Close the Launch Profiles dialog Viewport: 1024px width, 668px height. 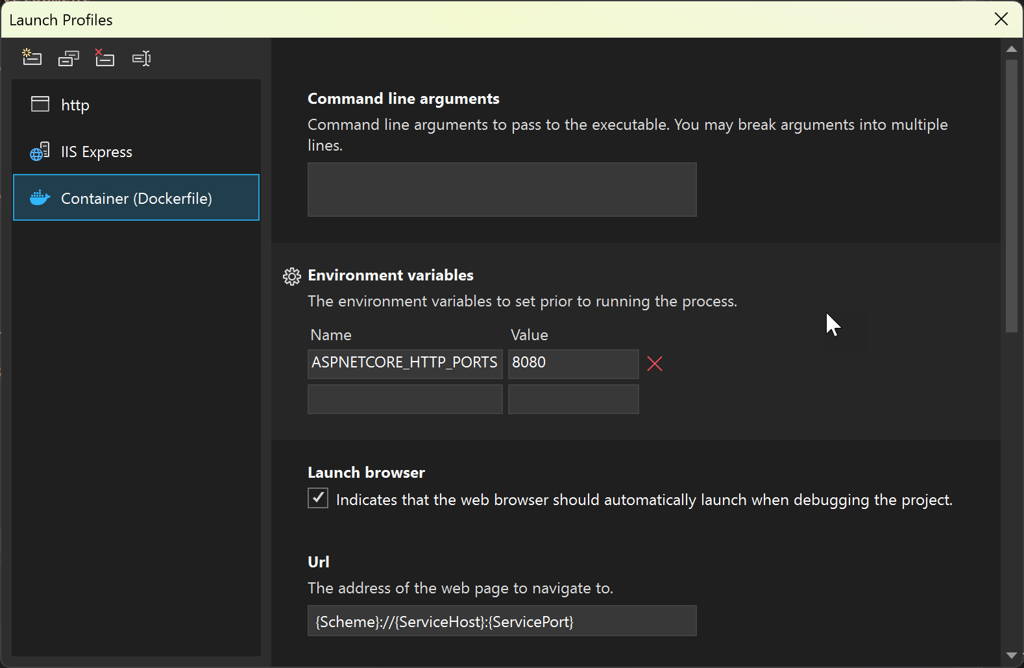click(x=1001, y=19)
